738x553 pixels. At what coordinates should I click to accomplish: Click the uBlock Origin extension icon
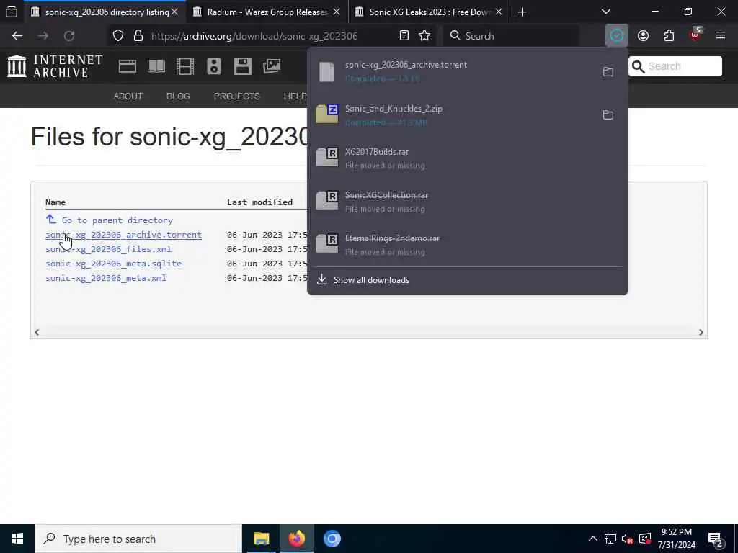click(695, 35)
